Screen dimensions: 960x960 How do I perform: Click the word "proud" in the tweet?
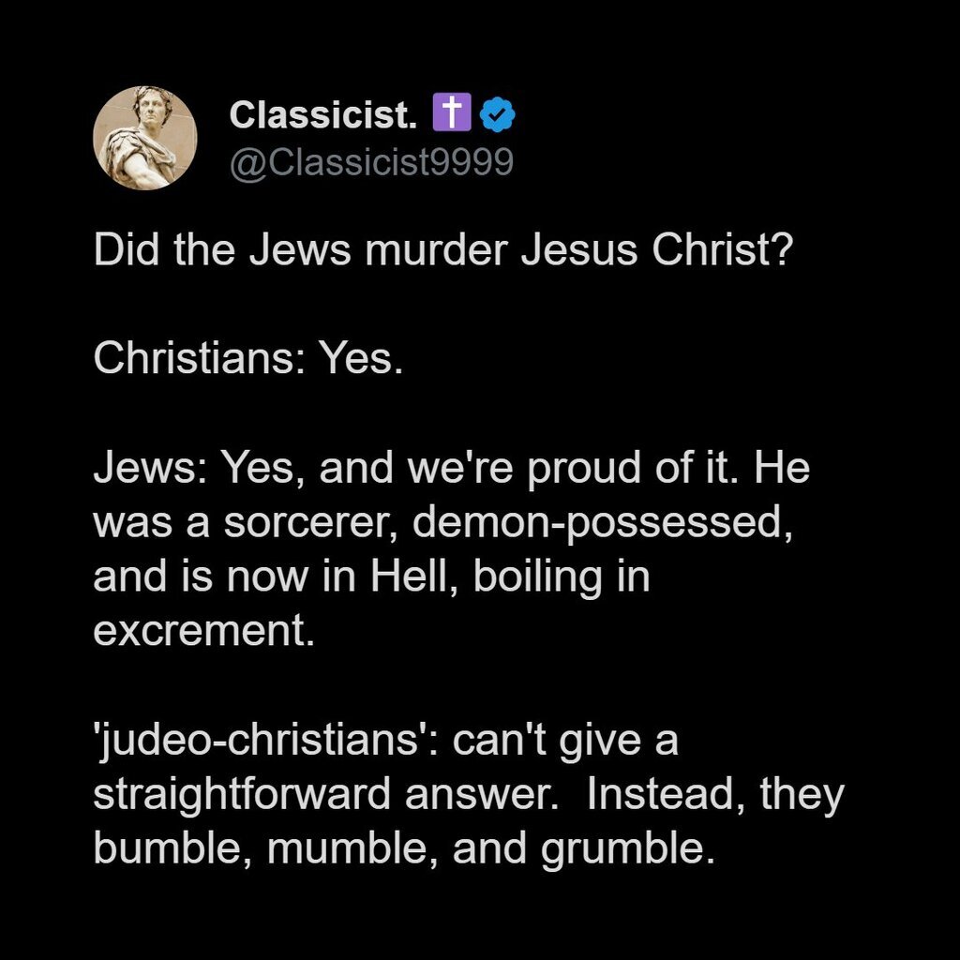click(583, 468)
